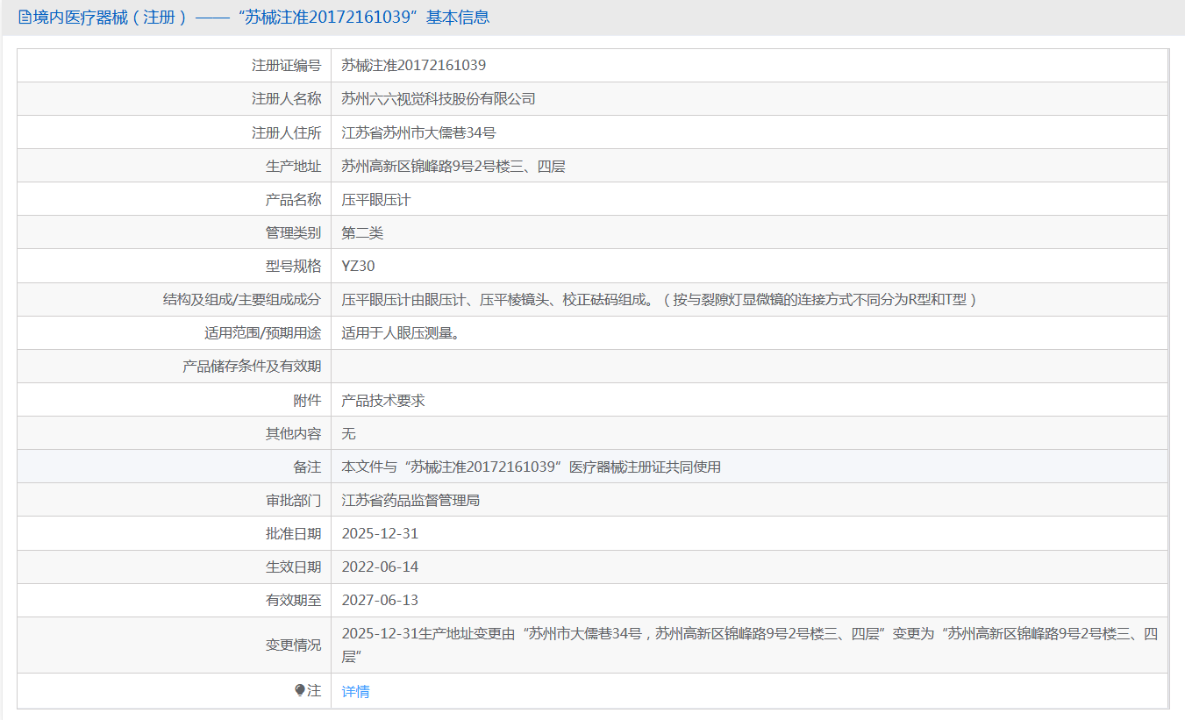Select the 注册人住所 row label
Image resolution: width=1185 pixels, height=720 pixels.
286,132
